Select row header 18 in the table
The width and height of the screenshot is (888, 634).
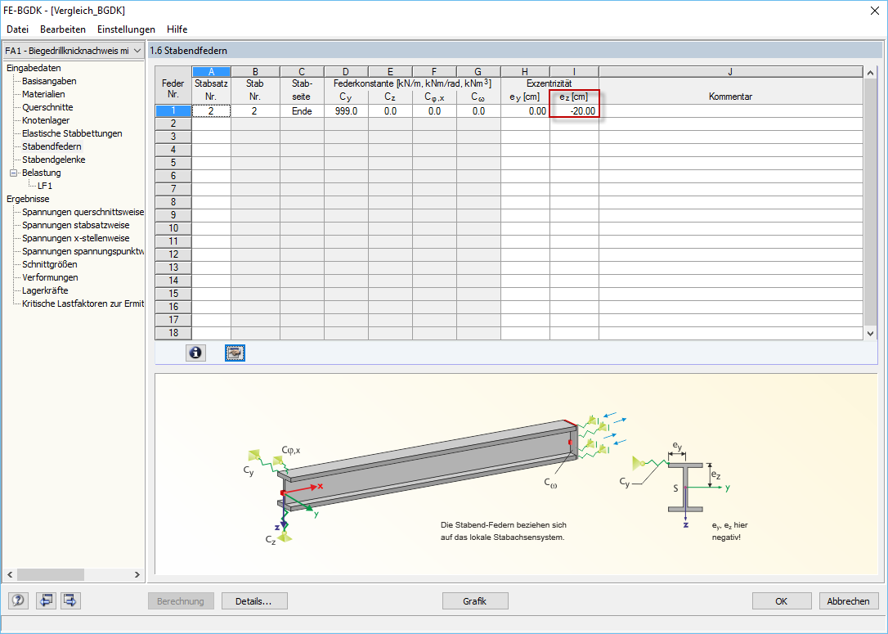[x=173, y=333]
